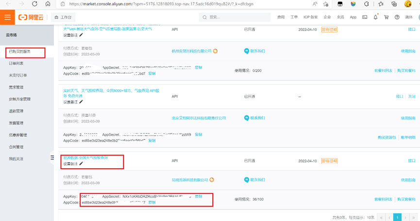Select 优惠券管理 in sidebar
420x221 pixels.
pos(18,135)
